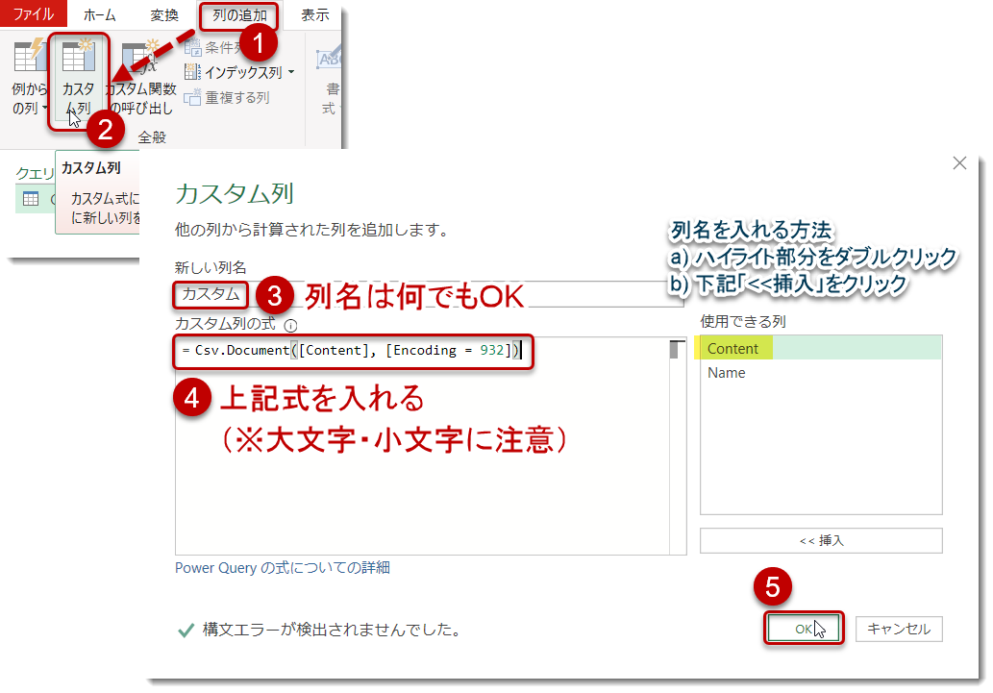Click the 例からの列 icon
Screen dimensions: 993x693
point(29,56)
